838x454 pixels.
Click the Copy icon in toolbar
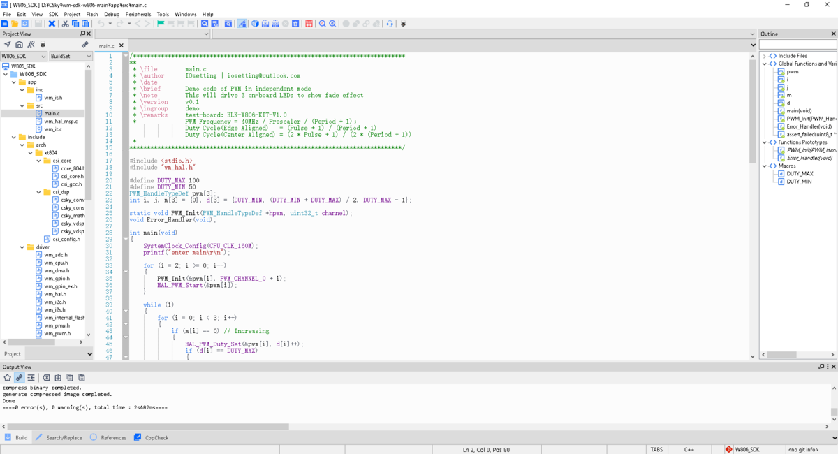(75, 24)
